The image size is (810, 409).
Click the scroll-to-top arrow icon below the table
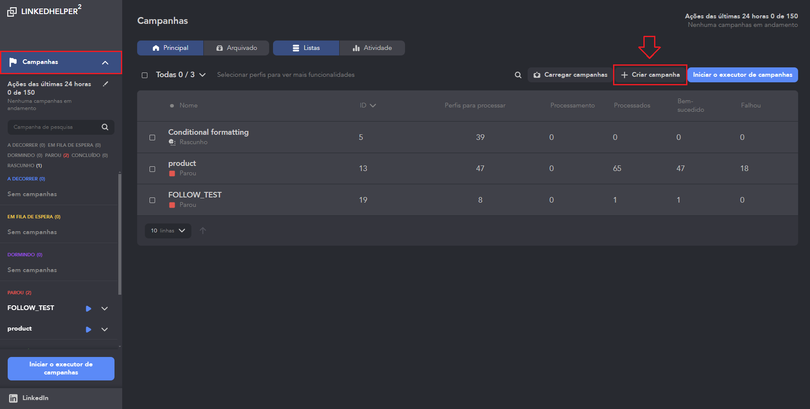tap(203, 231)
